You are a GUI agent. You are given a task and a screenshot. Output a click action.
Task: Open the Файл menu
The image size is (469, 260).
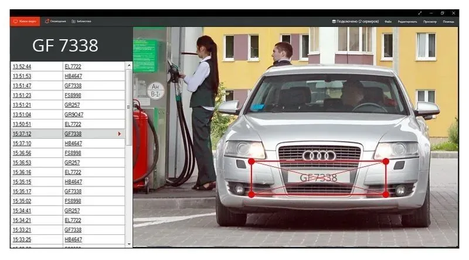pos(388,21)
